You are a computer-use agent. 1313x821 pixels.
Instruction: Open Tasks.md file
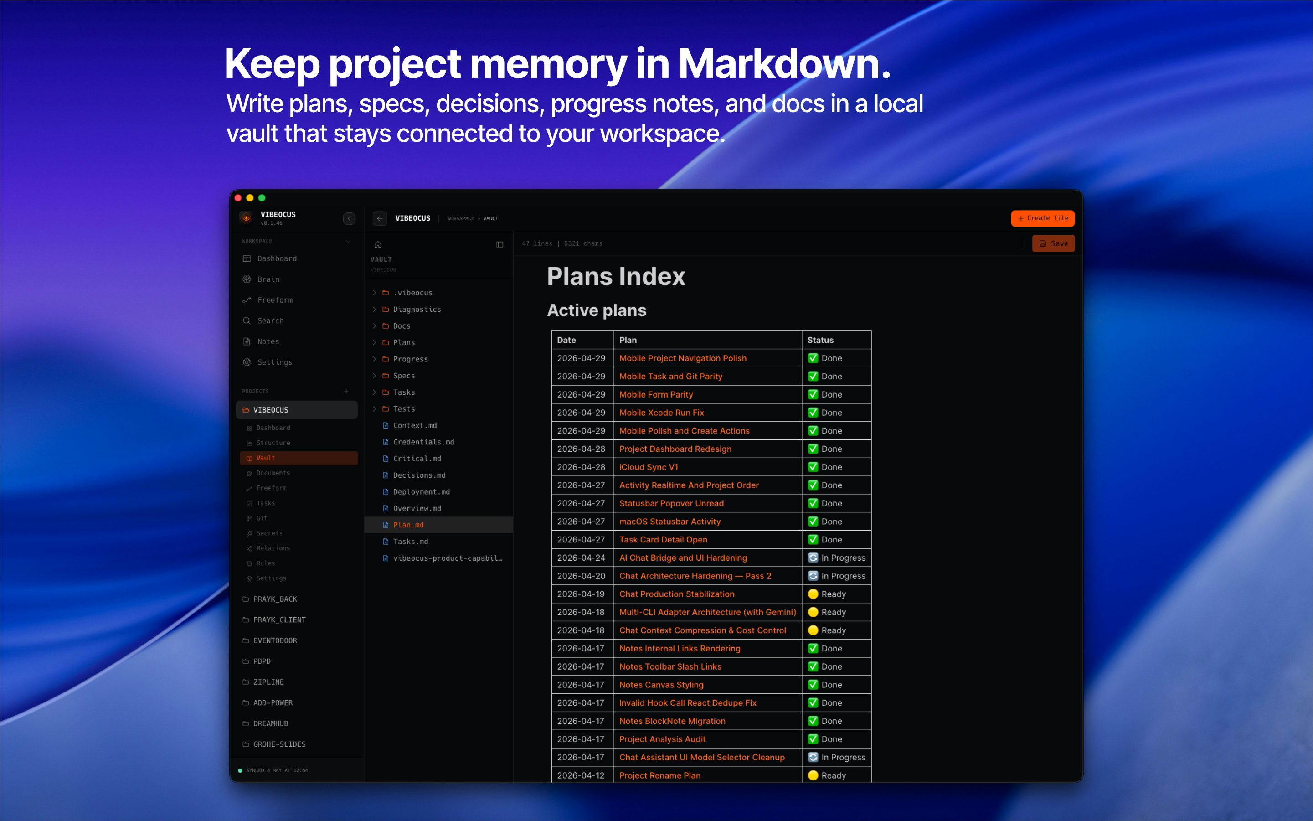point(438,542)
